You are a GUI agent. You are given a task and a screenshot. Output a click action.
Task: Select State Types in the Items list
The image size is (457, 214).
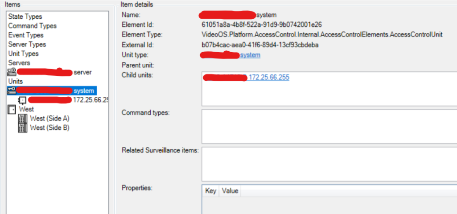click(x=25, y=16)
